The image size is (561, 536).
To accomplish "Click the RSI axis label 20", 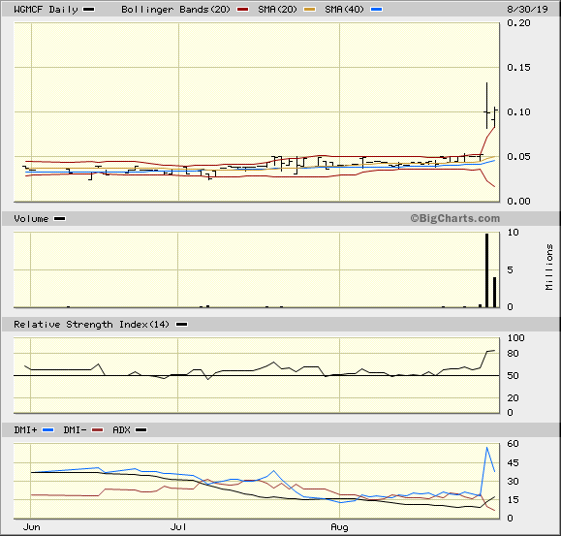I will coord(514,398).
